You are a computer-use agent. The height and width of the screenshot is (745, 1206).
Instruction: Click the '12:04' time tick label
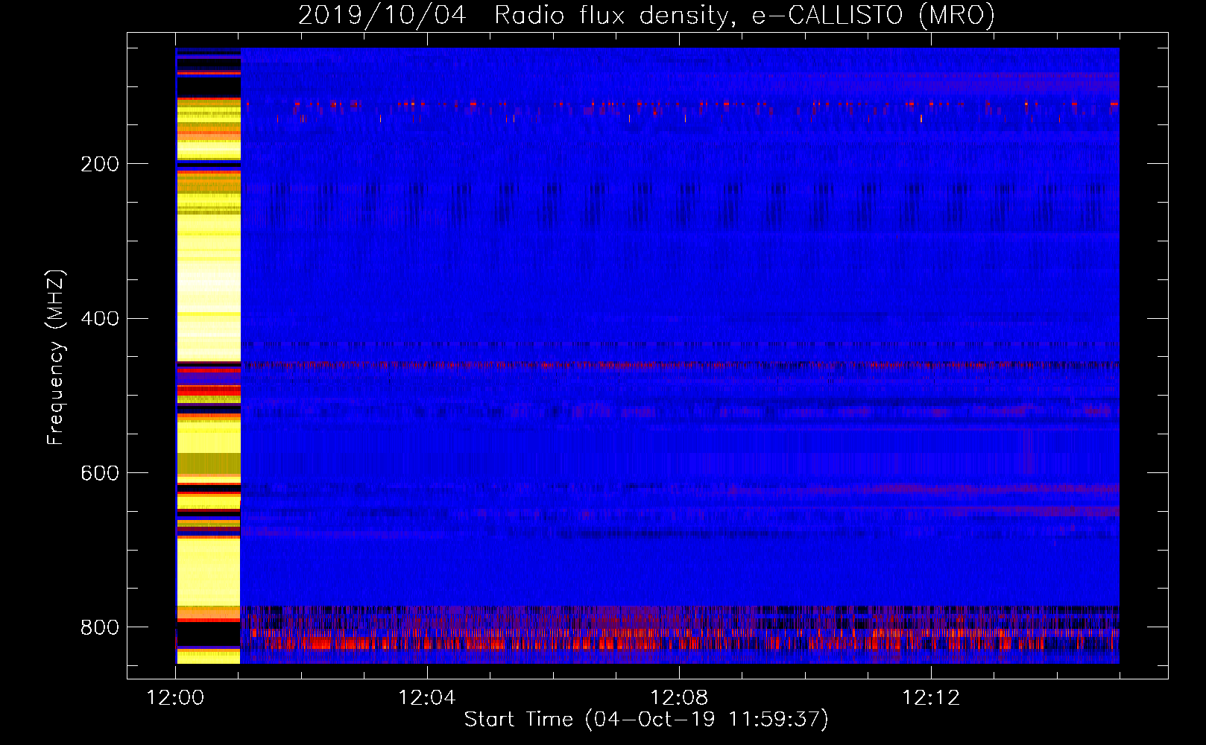(x=427, y=698)
